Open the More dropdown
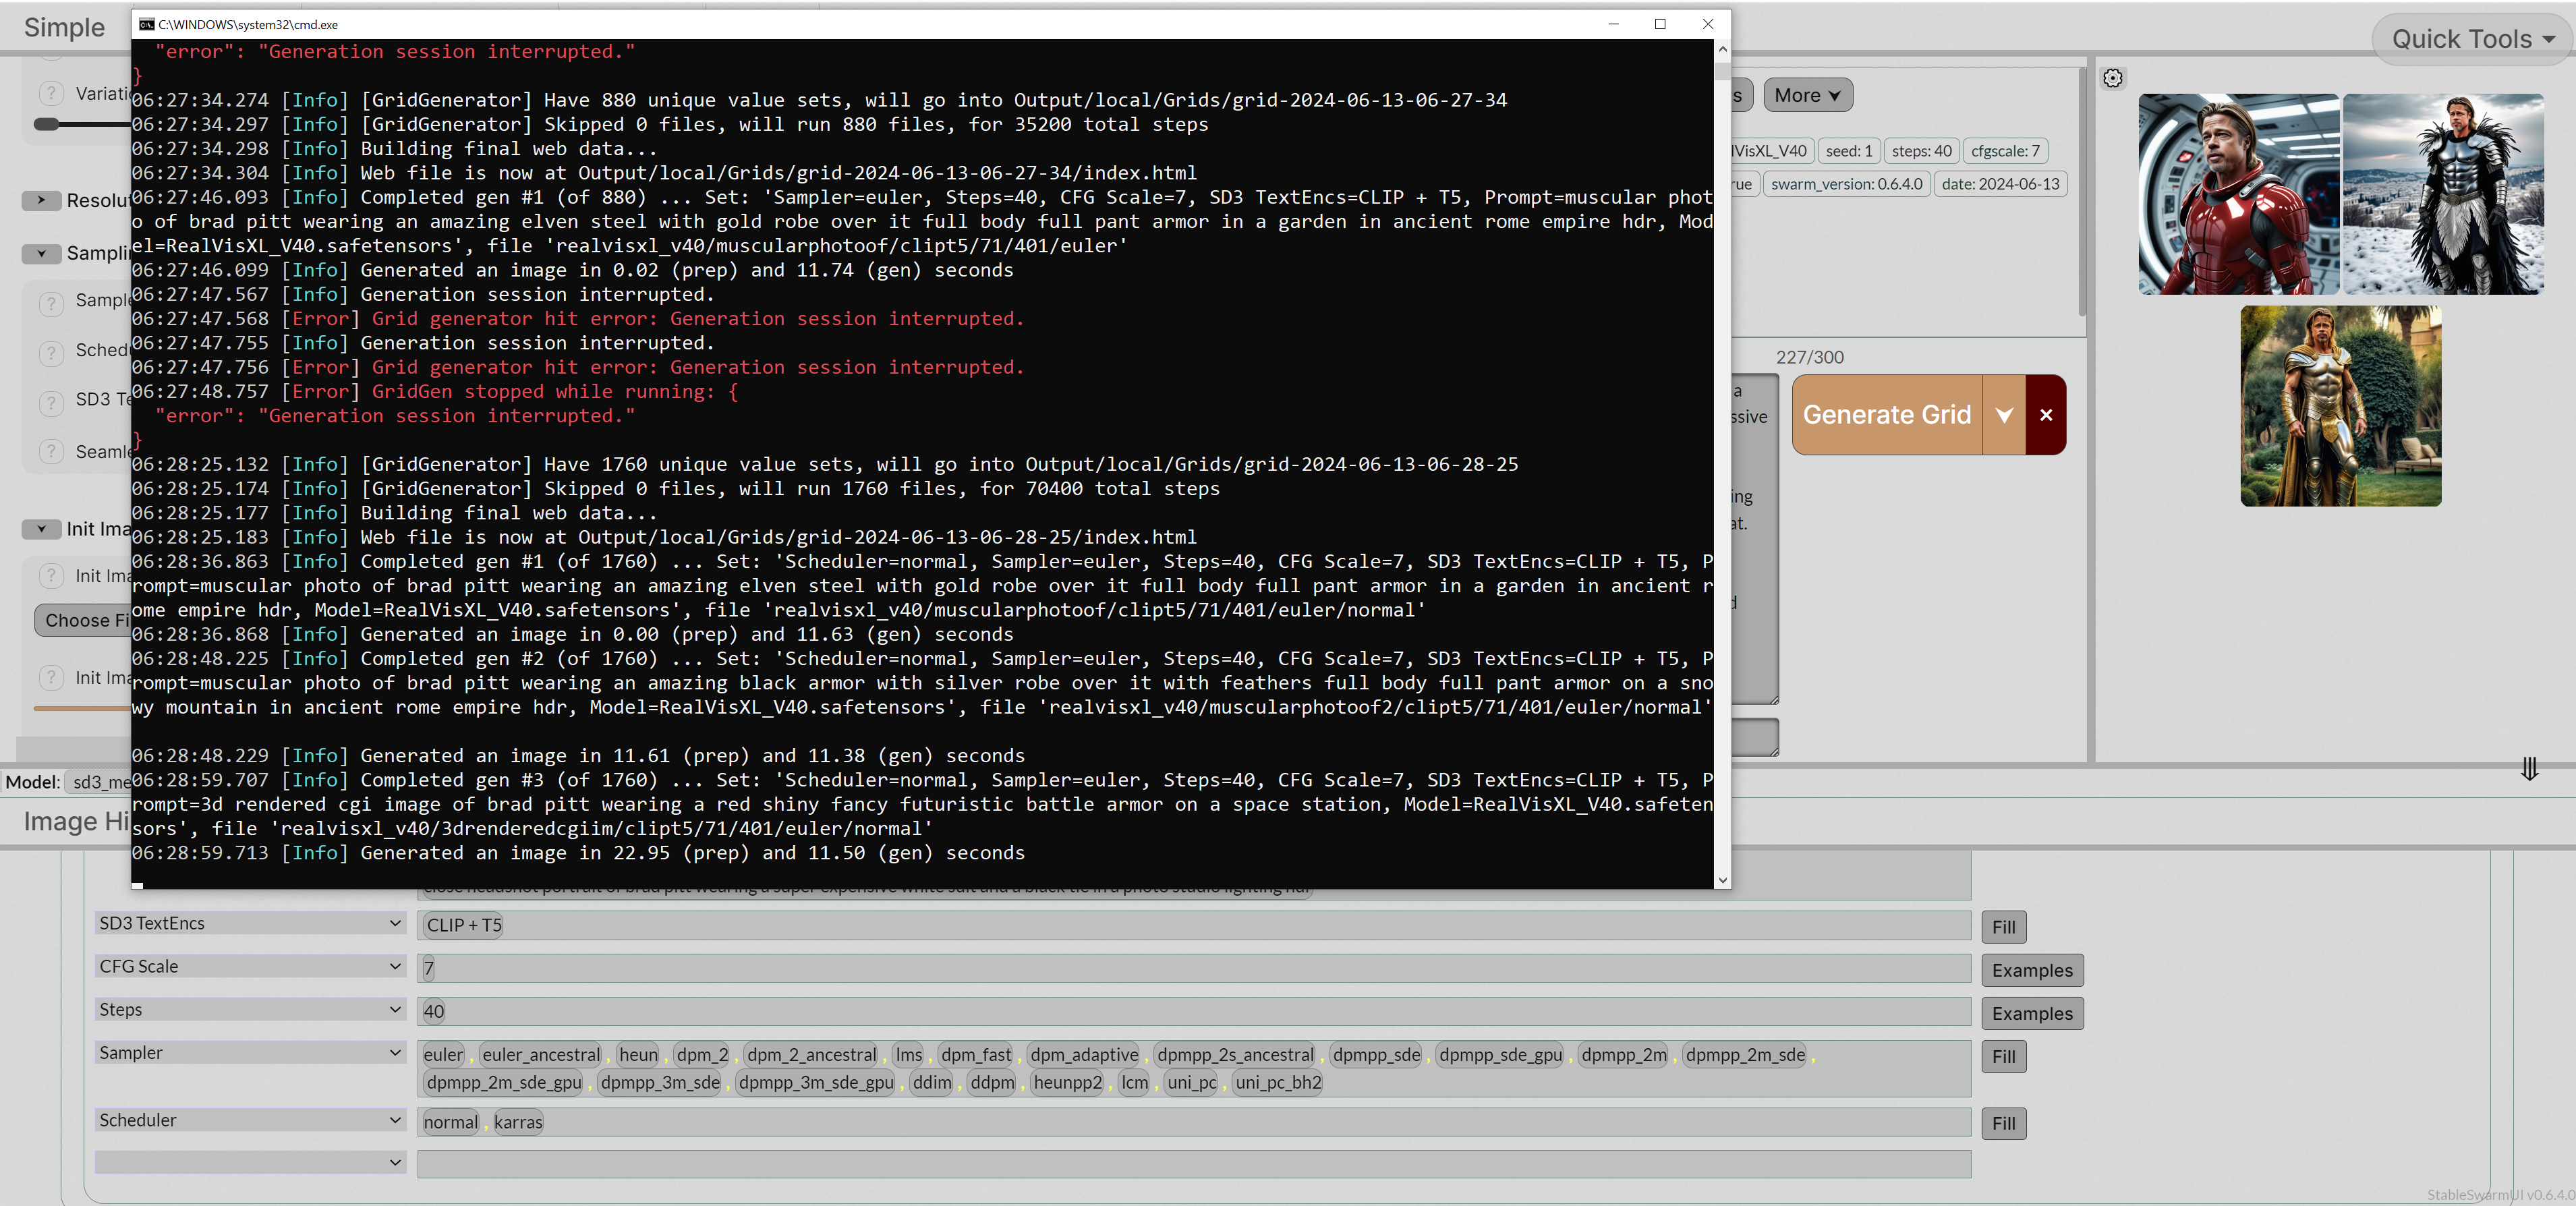 1807,95
